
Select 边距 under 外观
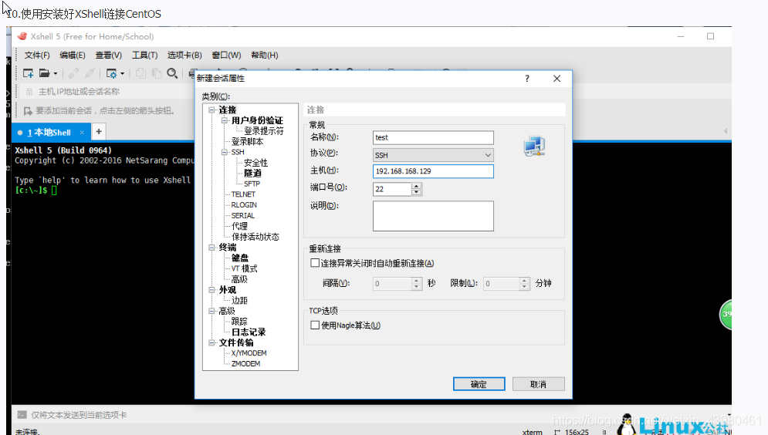tap(239, 301)
